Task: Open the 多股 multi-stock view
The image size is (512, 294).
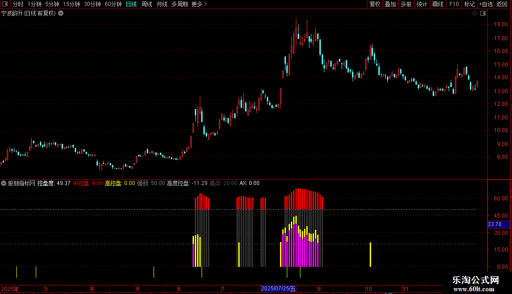Action: pyautogui.click(x=406, y=4)
